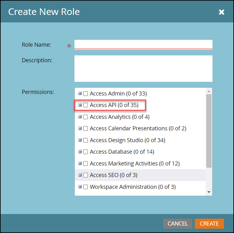Expand the Access API permission node
This screenshot has height=233, width=234.
point(80,105)
